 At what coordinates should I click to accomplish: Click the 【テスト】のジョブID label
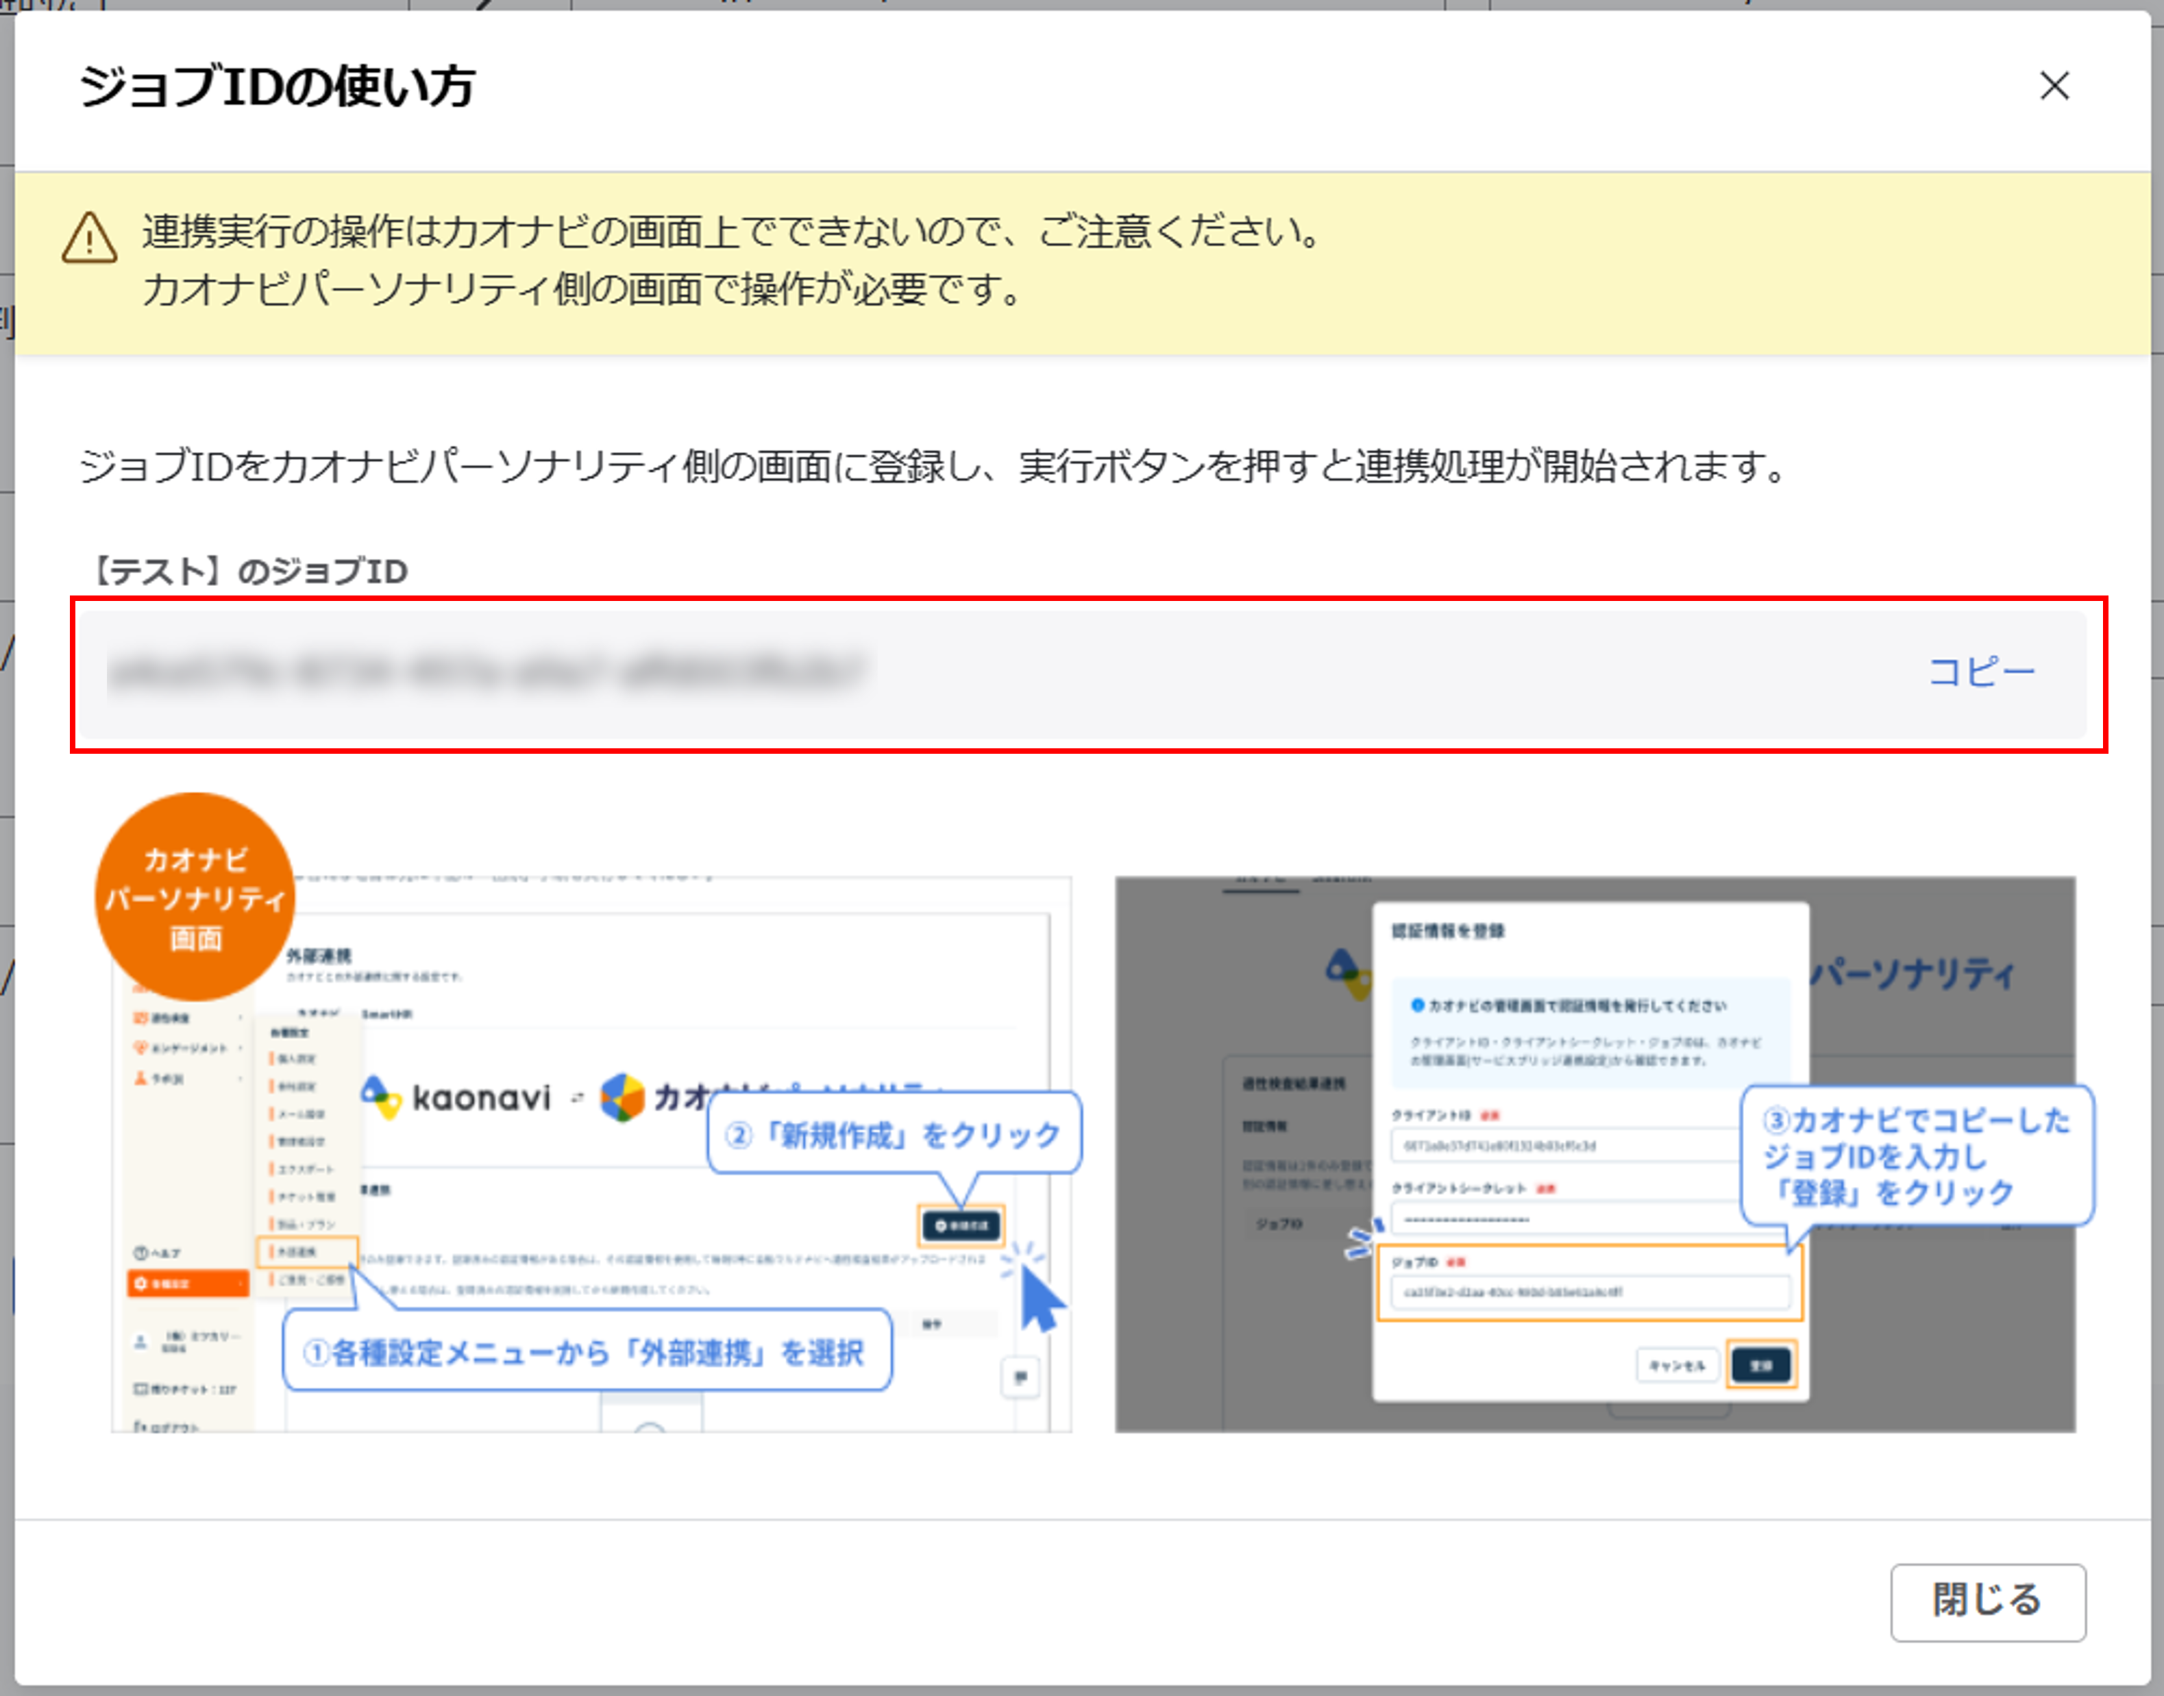coord(247,571)
